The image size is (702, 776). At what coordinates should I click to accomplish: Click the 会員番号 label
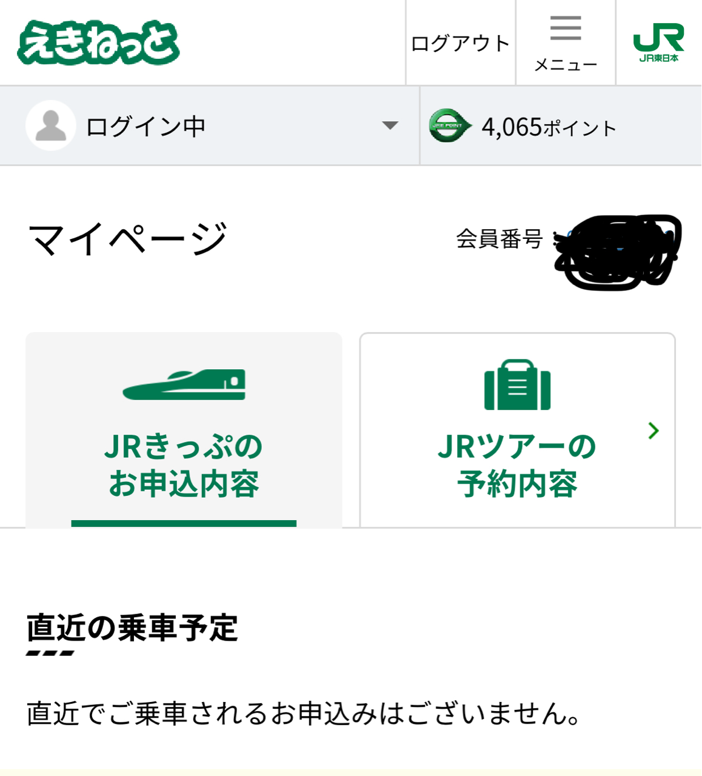499,239
